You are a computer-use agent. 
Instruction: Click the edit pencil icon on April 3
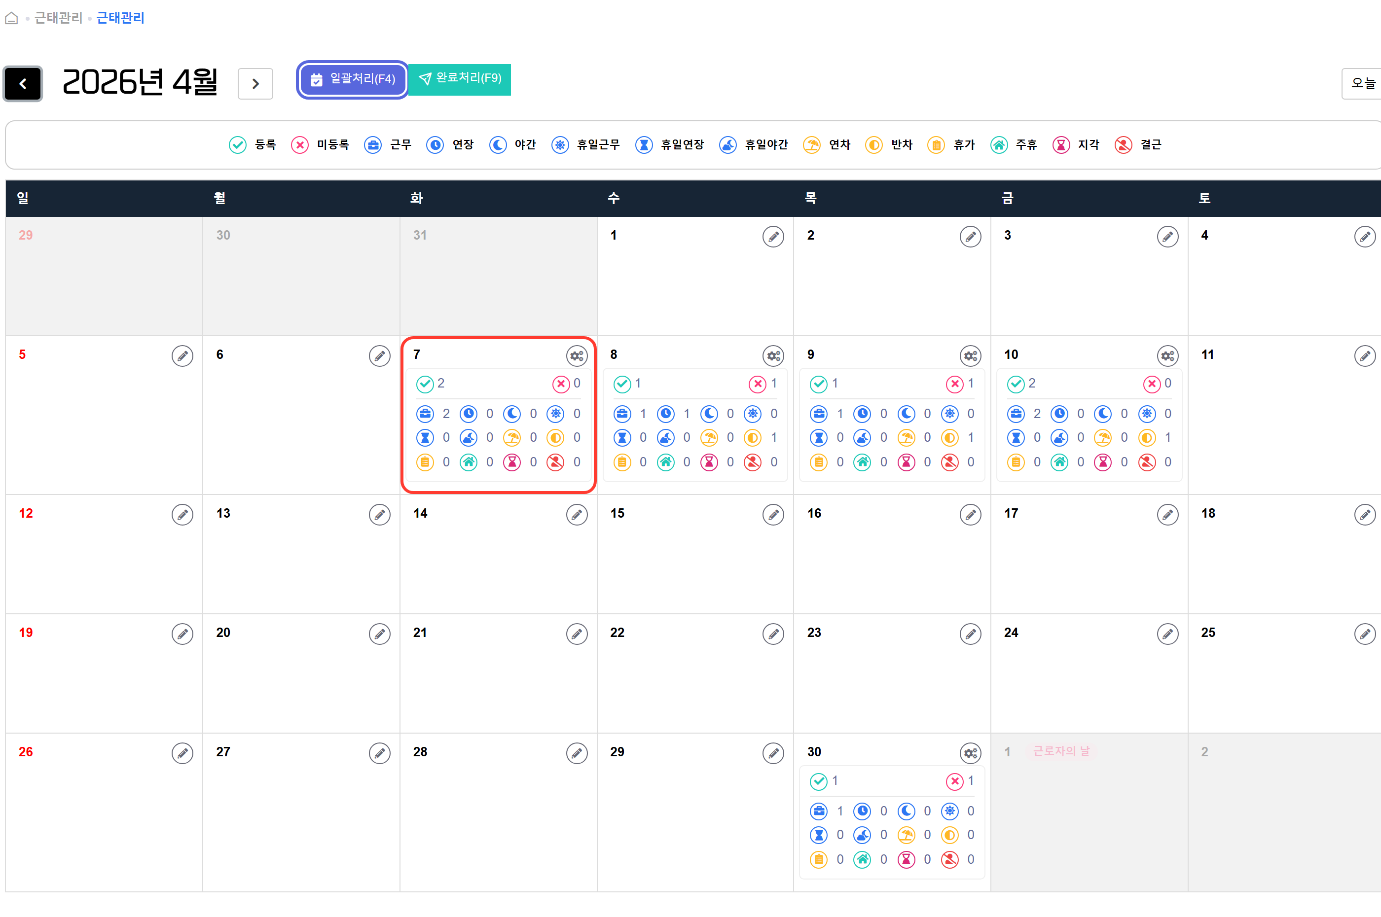1167,237
